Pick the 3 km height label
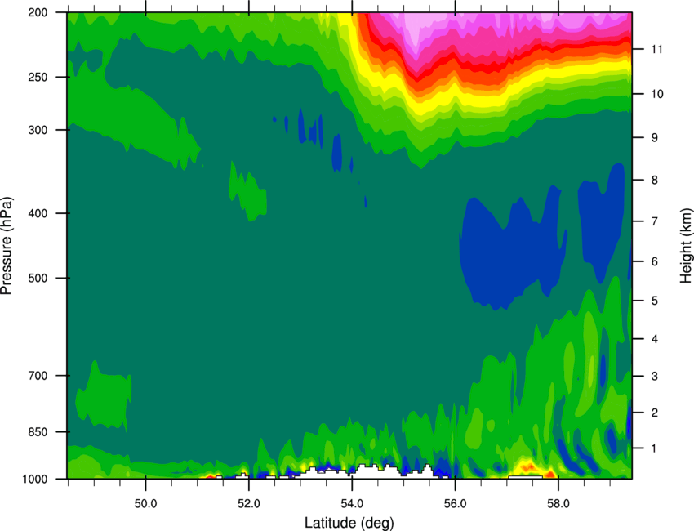This screenshot has width=694, height=531. point(654,376)
